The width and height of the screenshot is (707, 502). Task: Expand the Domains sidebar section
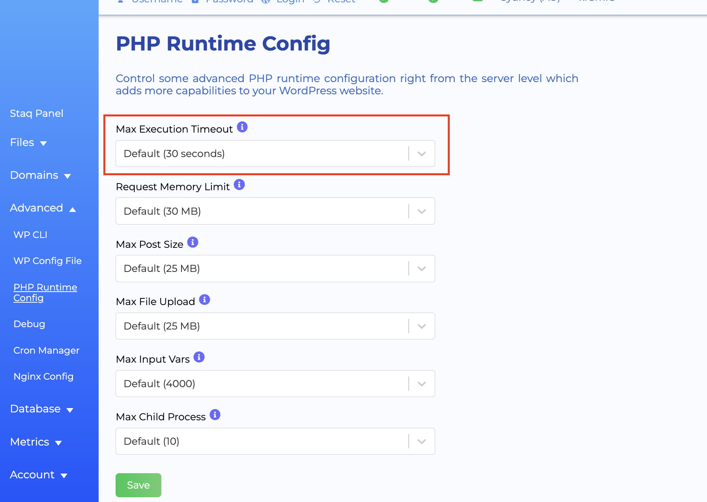pyautogui.click(x=40, y=175)
